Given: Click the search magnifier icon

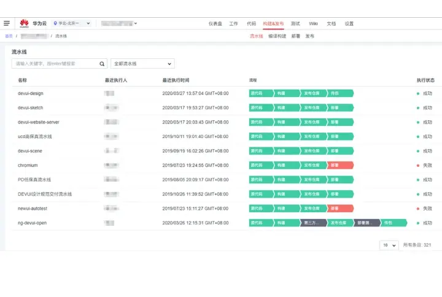Looking at the screenshot, I should (x=102, y=64).
